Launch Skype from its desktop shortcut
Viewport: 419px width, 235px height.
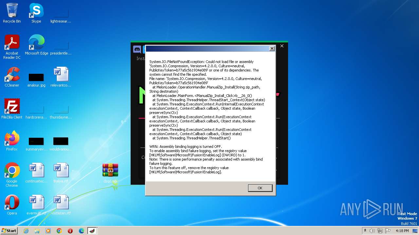click(x=36, y=13)
